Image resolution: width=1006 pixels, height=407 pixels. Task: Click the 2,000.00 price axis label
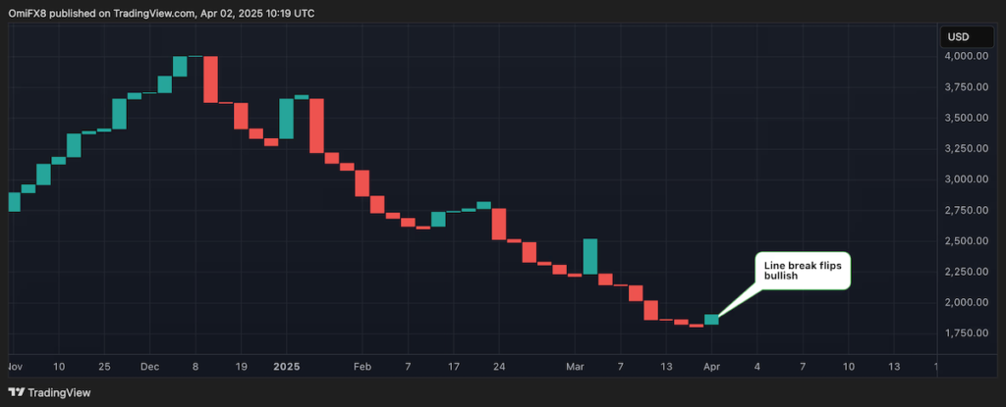(x=967, y=302)
